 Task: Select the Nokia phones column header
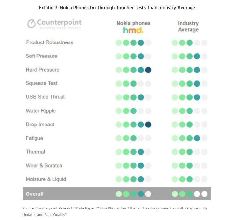(133, 23)
